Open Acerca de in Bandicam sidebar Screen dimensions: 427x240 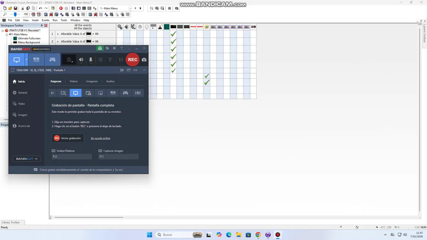point(21,126)
